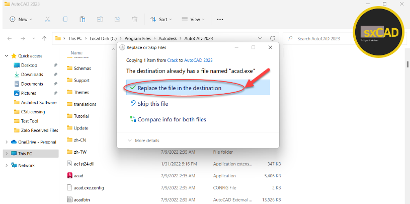The height and width of the screenshot is (204, 410).
Task: Open the Sort dropdown menu
Action: tap(161, 19)
